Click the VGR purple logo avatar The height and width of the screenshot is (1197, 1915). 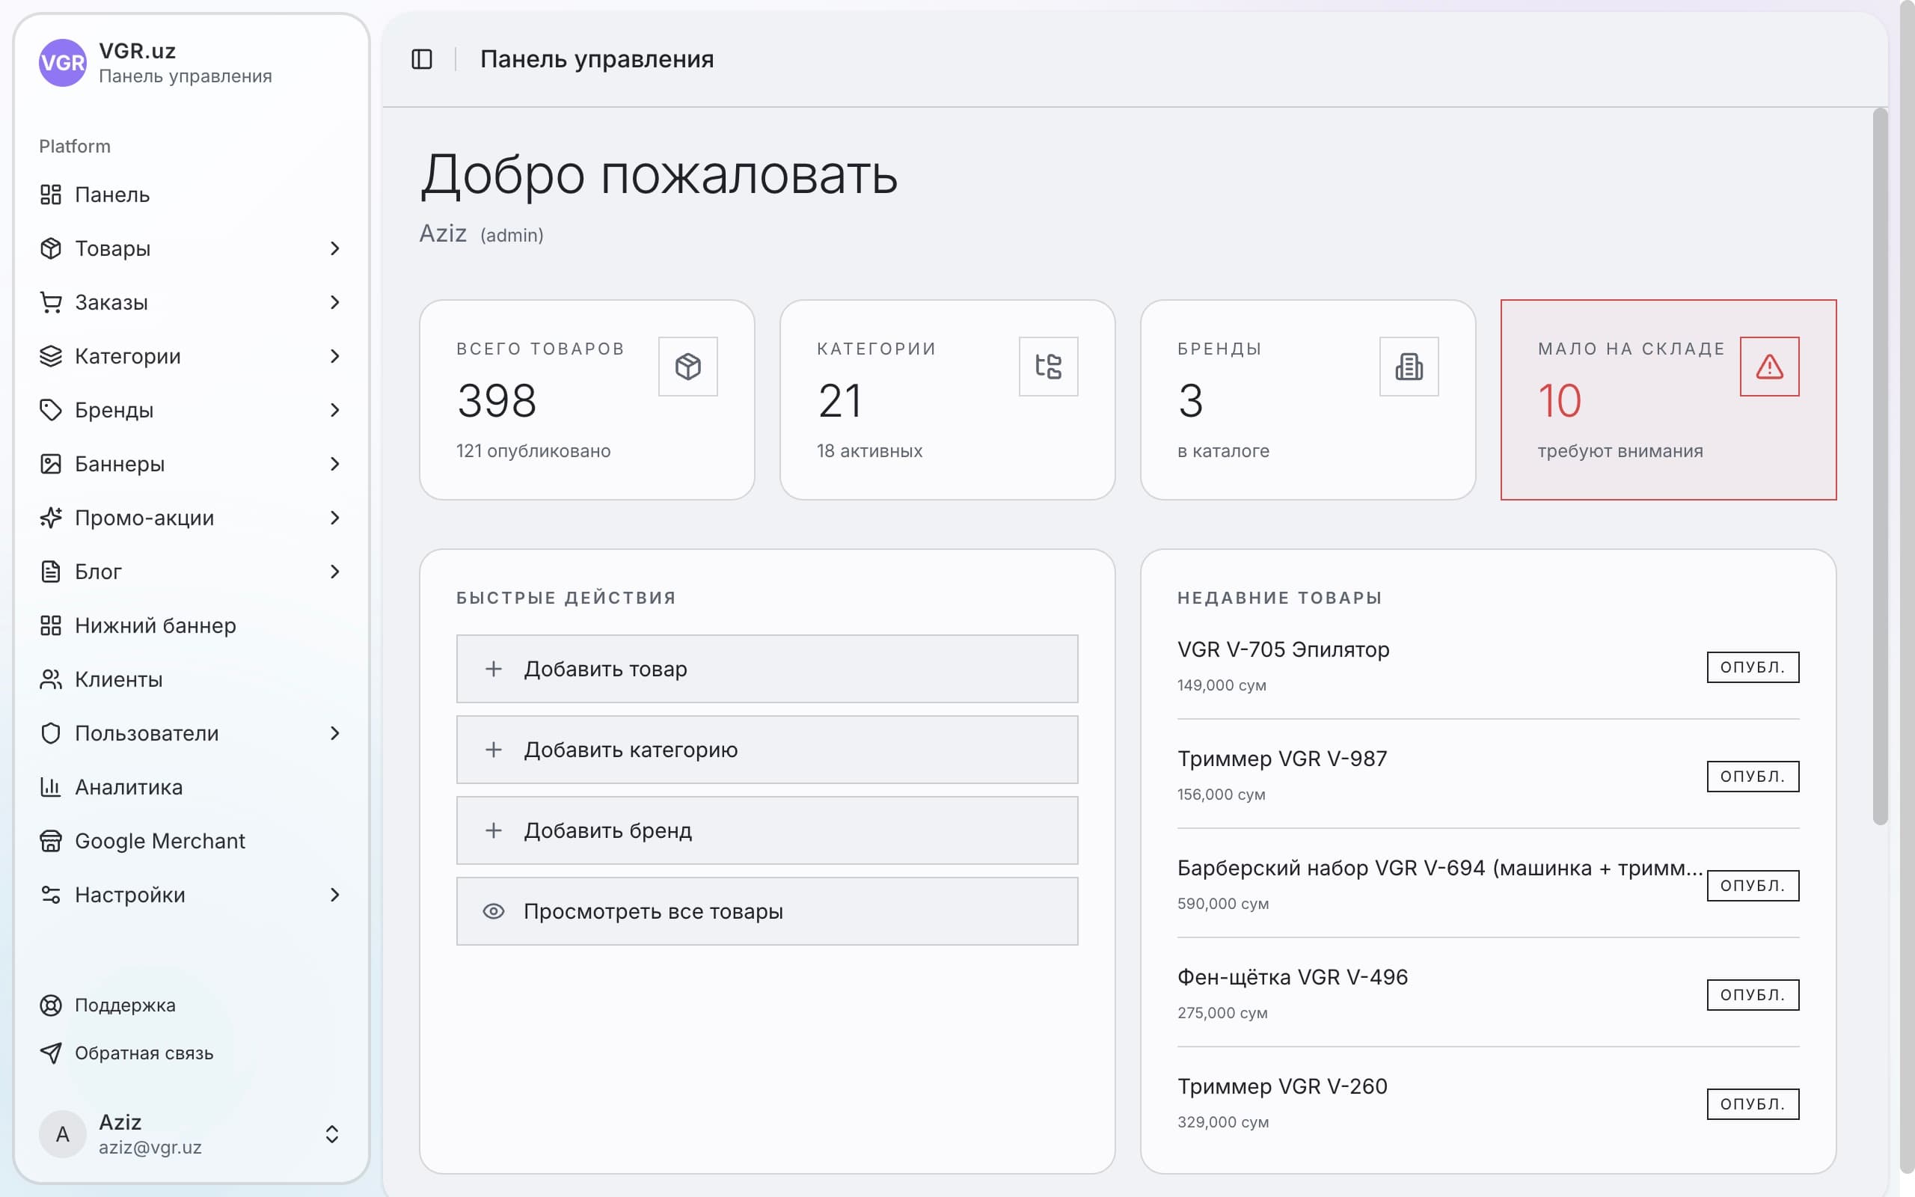click(63, 63)
